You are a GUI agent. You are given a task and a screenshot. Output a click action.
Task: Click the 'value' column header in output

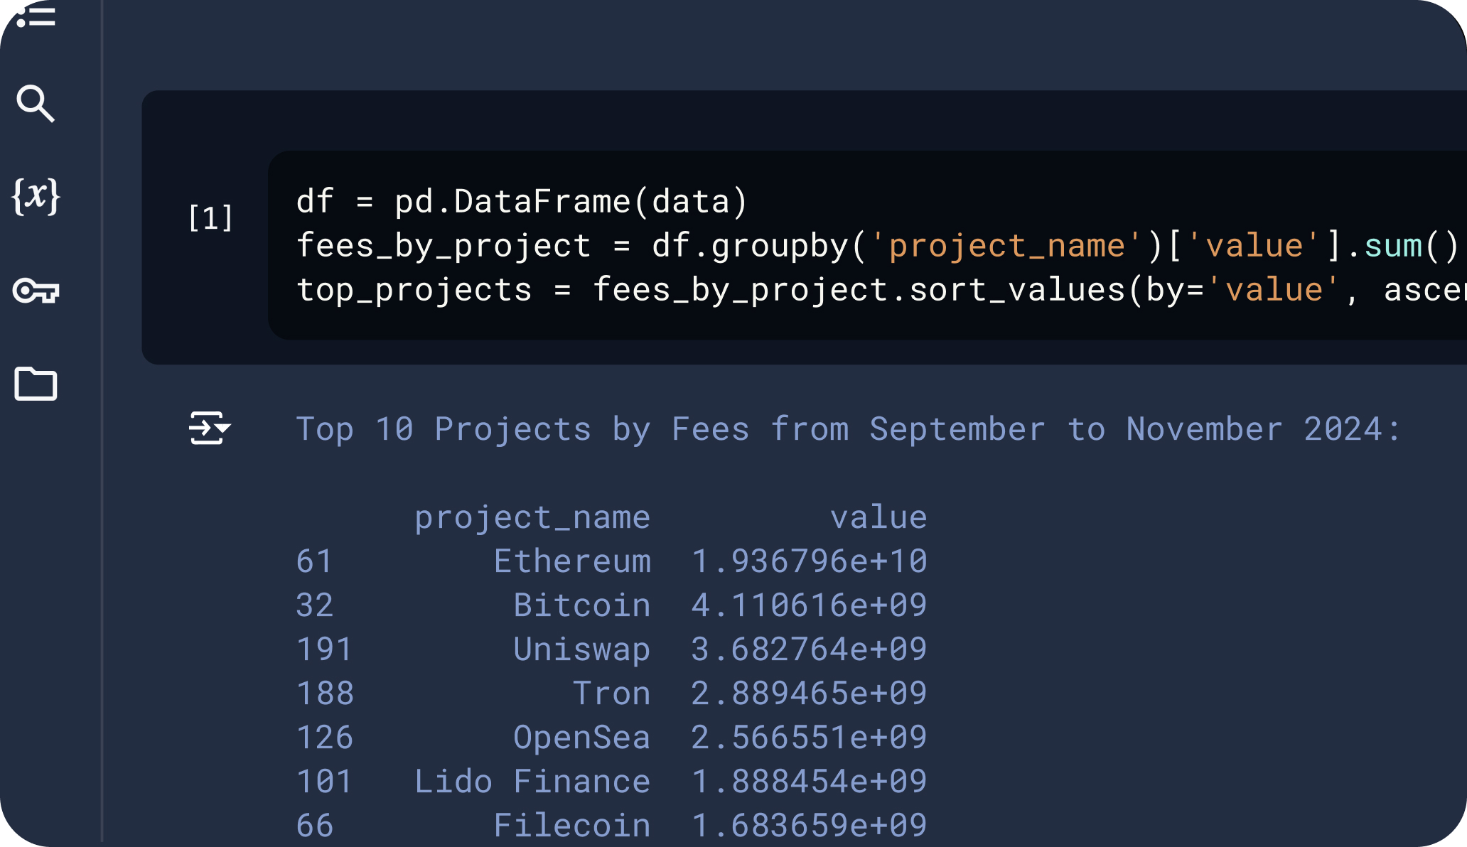click(x=879, y=517)
